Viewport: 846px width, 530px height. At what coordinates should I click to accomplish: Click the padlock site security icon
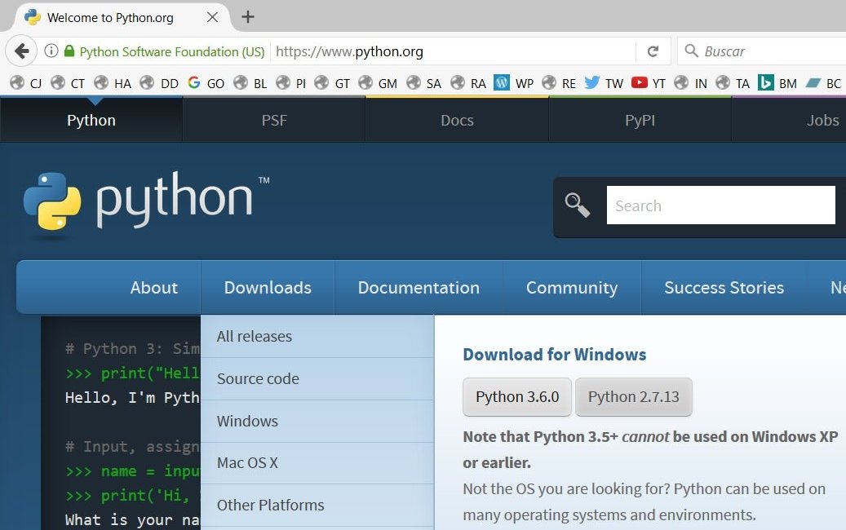pyautogui.click(x=72, y=51)
